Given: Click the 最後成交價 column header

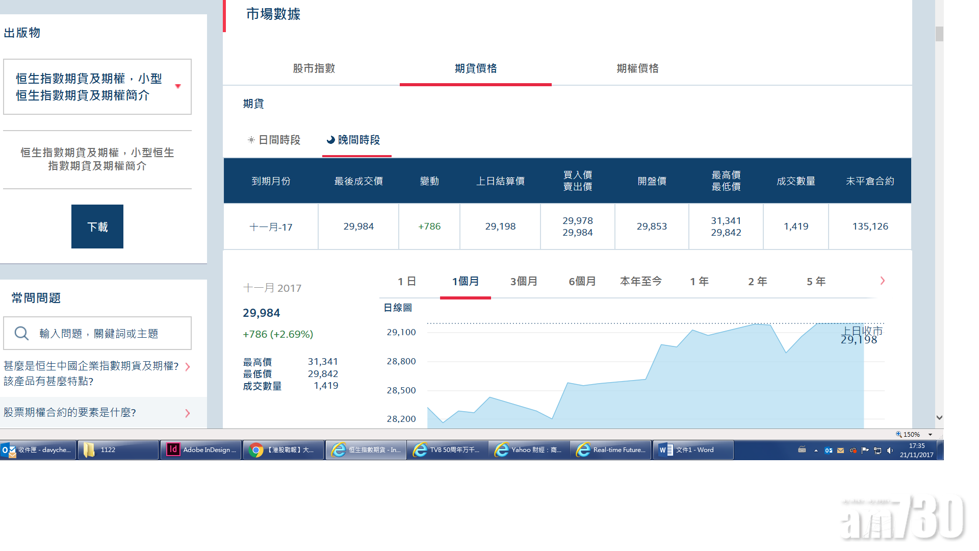Looking at the screenshot, I should pos(358,181).
